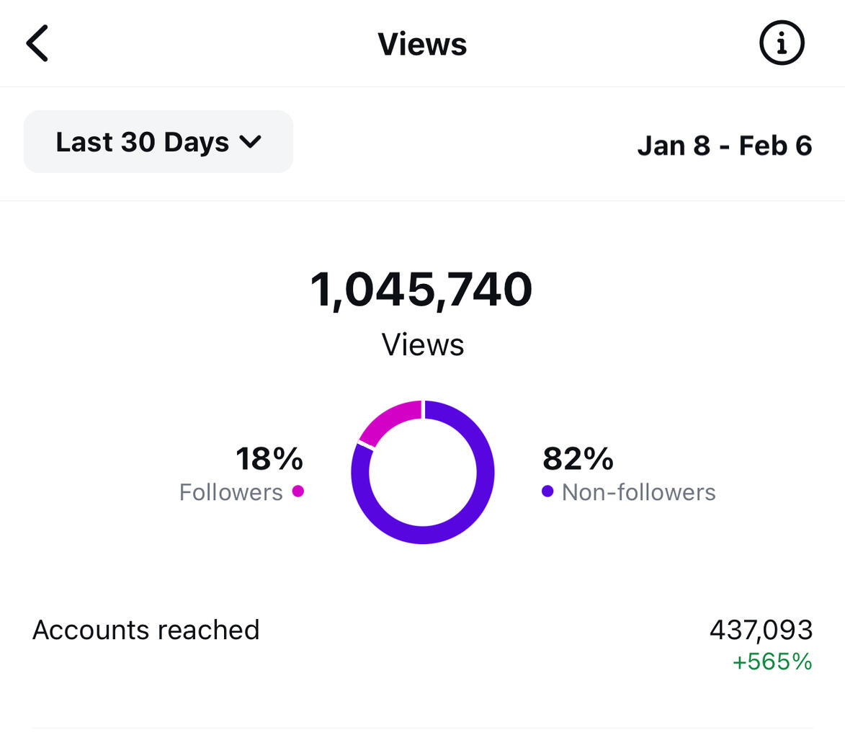The width and height of the screenshot is (845, 735).
Task: Click the chevron next to Last 30 Days
Action: tap(250, 142)
